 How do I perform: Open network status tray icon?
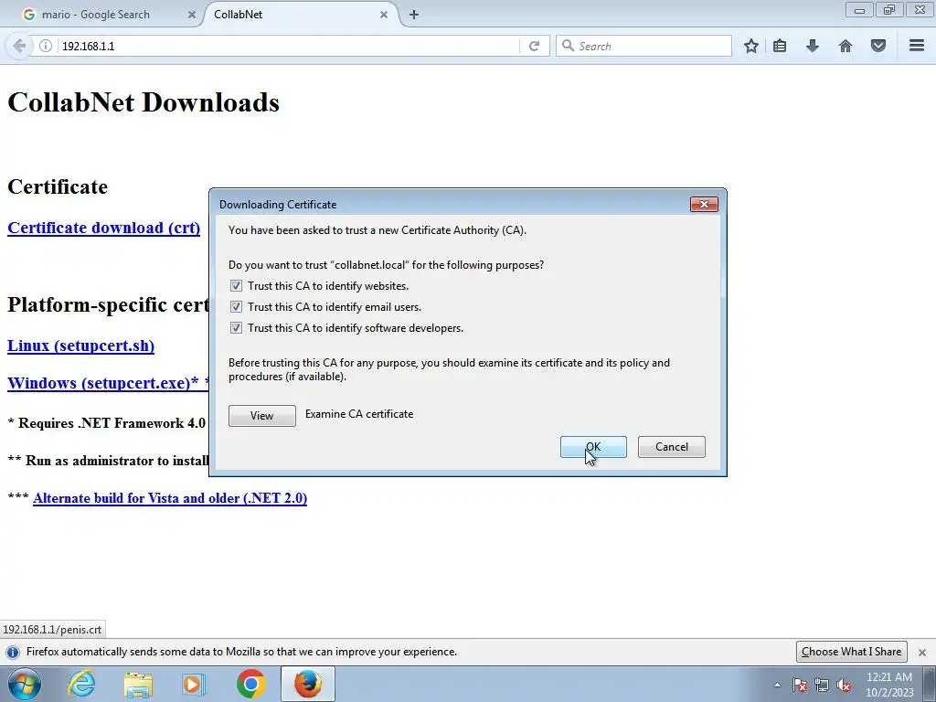822,685
